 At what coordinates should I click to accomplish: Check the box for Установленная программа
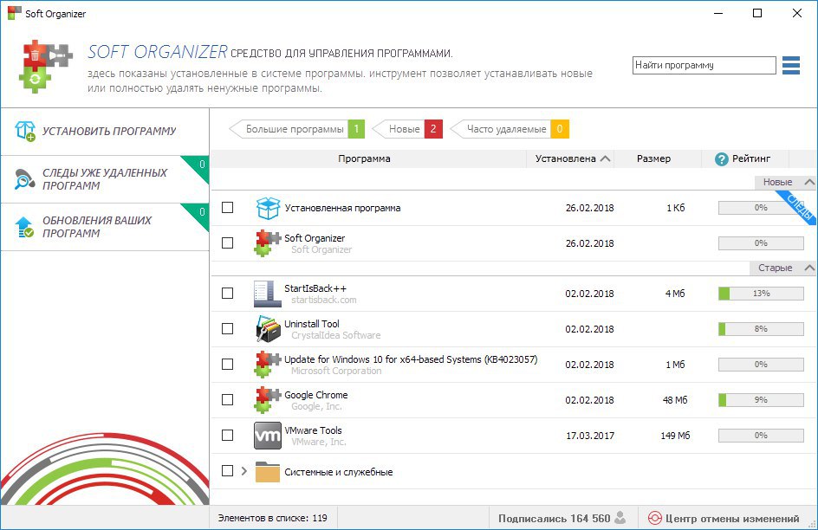227,208
